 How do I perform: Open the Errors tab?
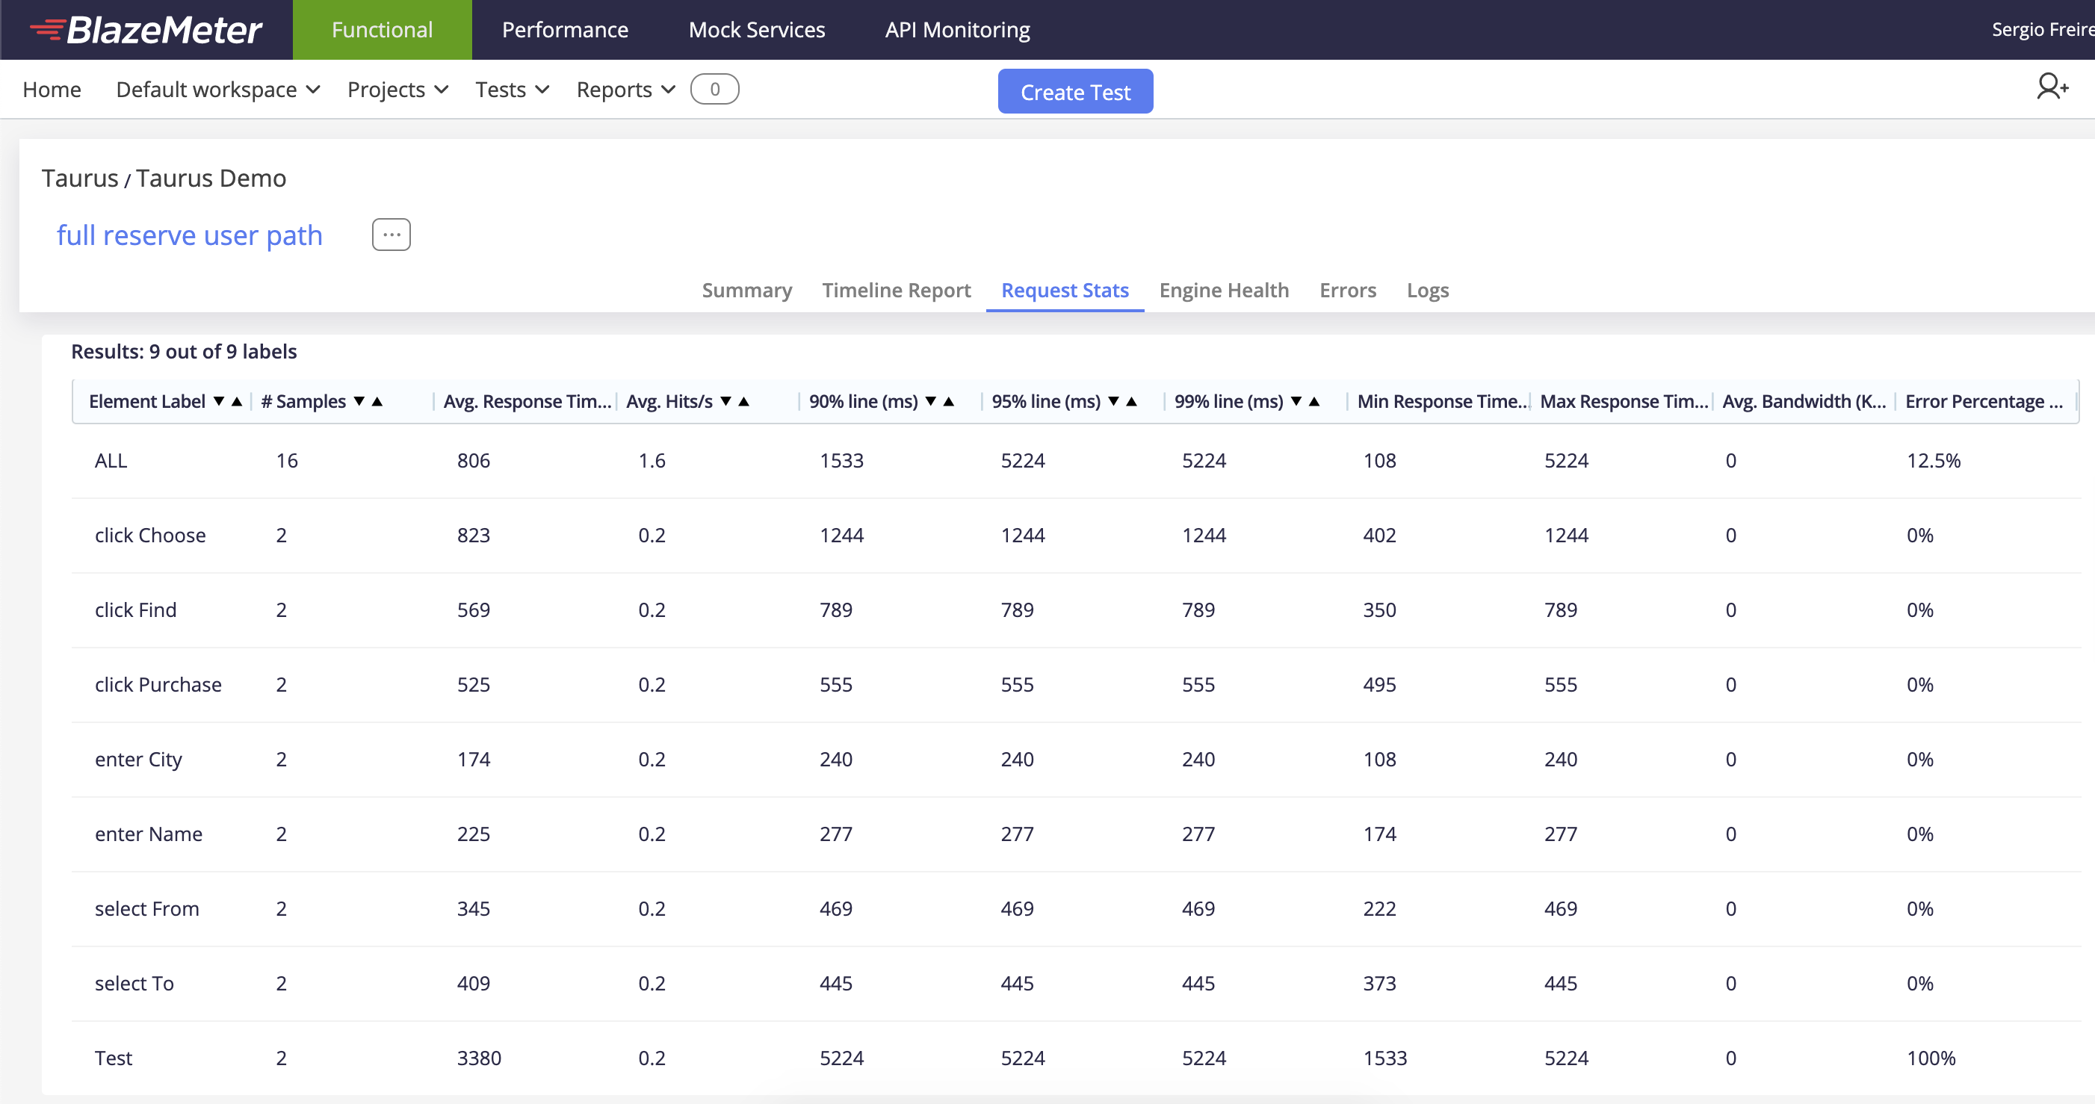(1348, 291)
